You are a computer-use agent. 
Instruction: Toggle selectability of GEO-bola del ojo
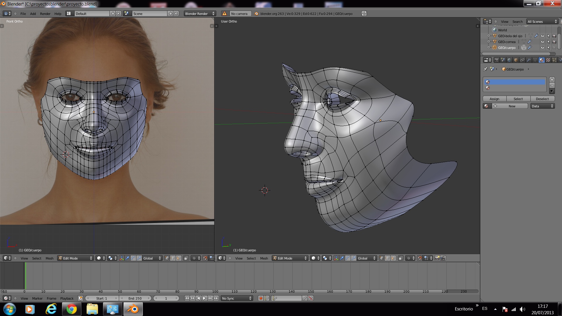click(549, 36)
